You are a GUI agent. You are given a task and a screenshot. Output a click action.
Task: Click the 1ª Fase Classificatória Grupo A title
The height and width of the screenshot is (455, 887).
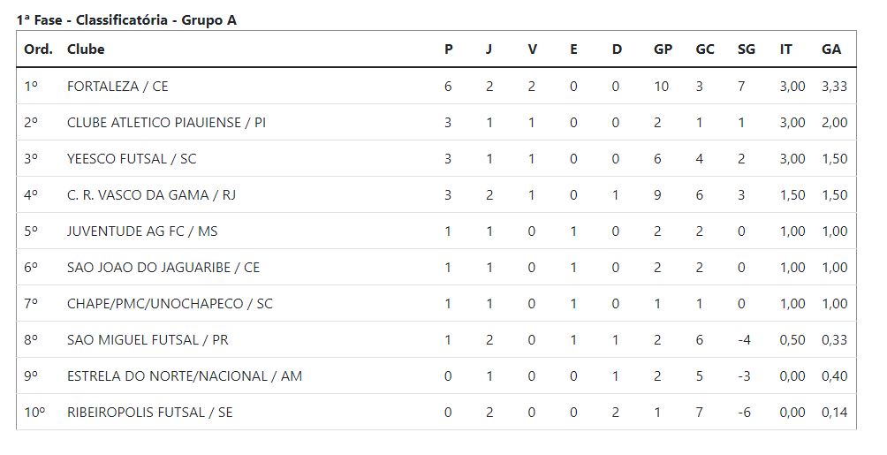pyautogui.click(x=126, y=20)
